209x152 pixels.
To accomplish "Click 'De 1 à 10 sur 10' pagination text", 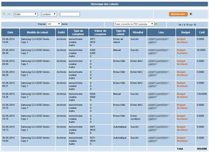I will point(187,25).
